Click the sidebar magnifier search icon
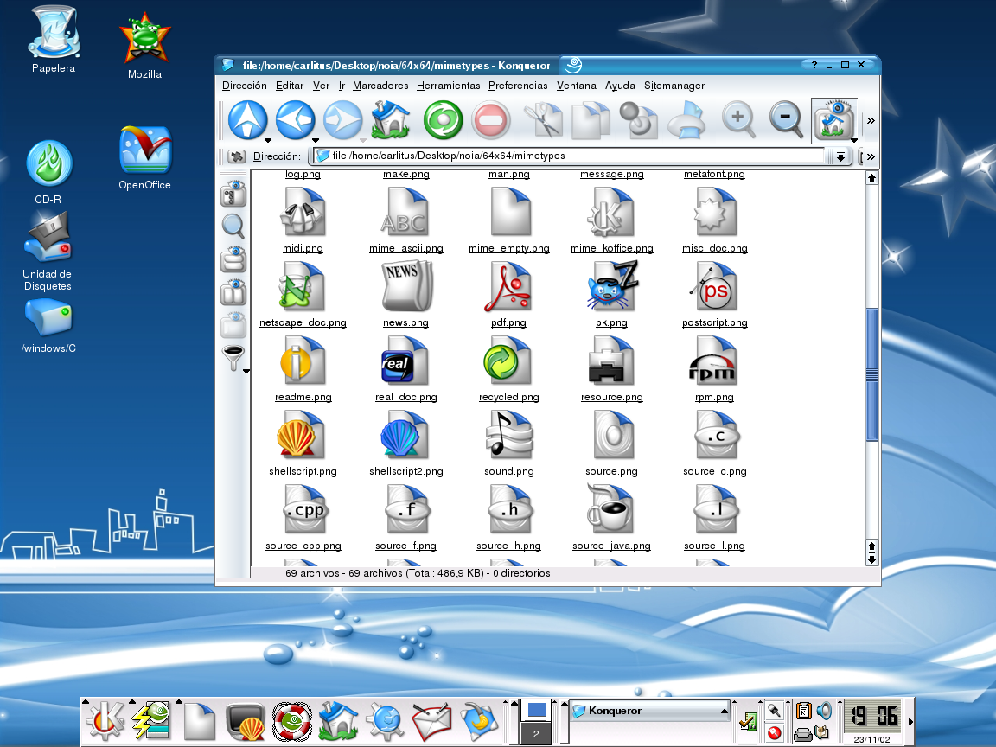This screenshot has width=996, height=747. coord(233,227)
